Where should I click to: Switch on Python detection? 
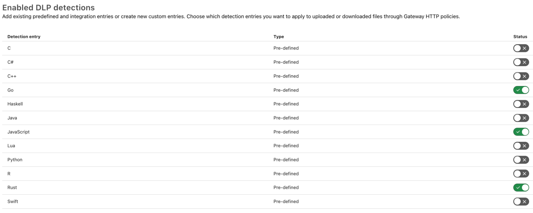tap(521, 160)
